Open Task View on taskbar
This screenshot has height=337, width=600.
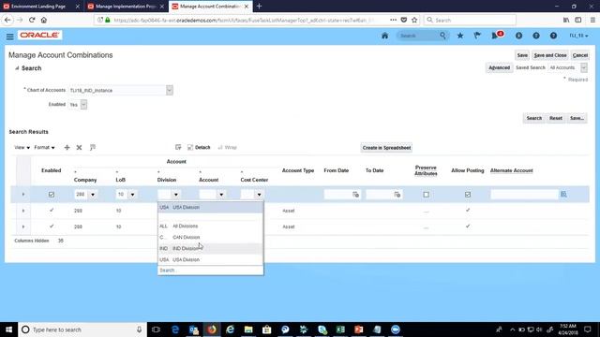(156, 330)
